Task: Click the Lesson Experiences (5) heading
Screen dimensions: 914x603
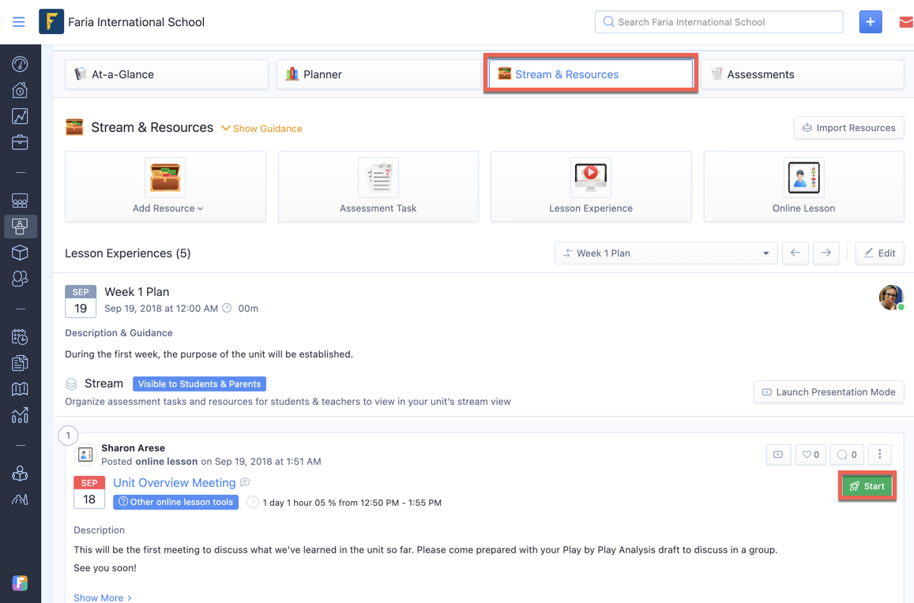Action: pyautogui.click(x=128, y=253)
